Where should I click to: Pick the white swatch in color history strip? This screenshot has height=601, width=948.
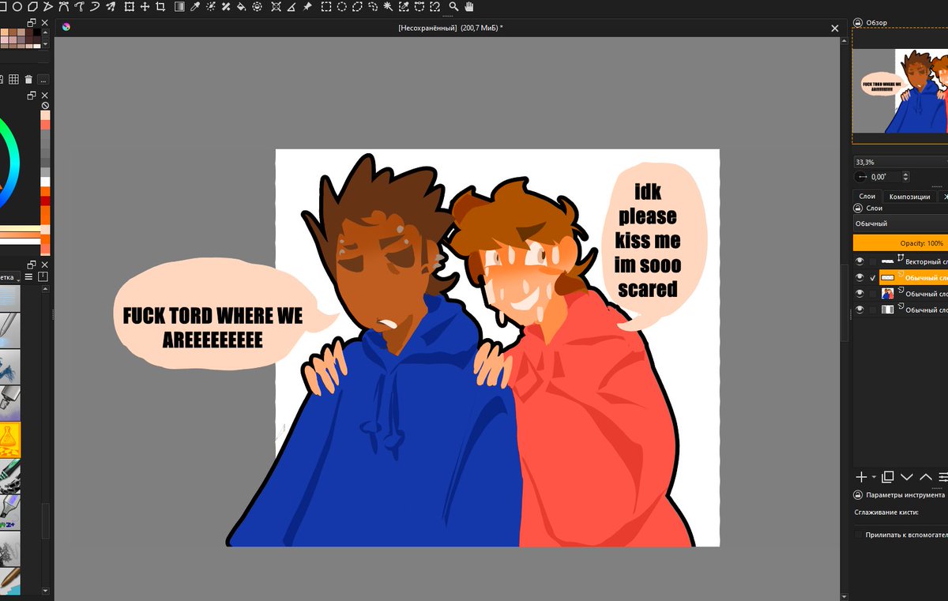coord(45,182)
